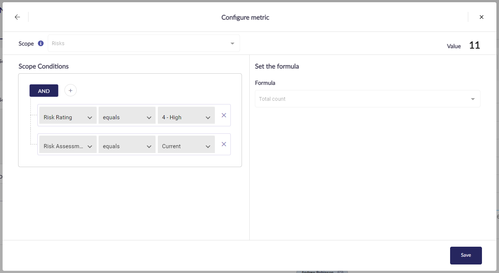
Task: Click the back arrow icon
Action: coord(17,17)
